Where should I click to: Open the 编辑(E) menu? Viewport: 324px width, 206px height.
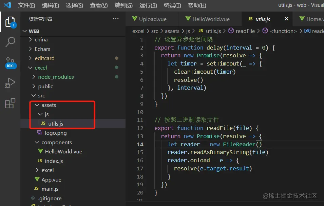coord(51,5)
